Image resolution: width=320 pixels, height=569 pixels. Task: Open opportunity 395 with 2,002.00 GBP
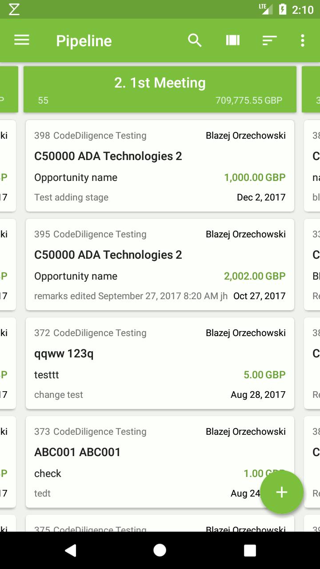click(160, 264)
